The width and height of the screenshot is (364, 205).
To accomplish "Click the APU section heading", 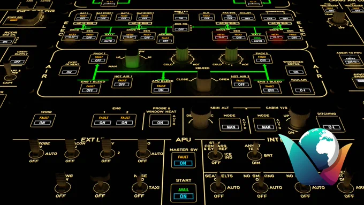I will [184, 140].
